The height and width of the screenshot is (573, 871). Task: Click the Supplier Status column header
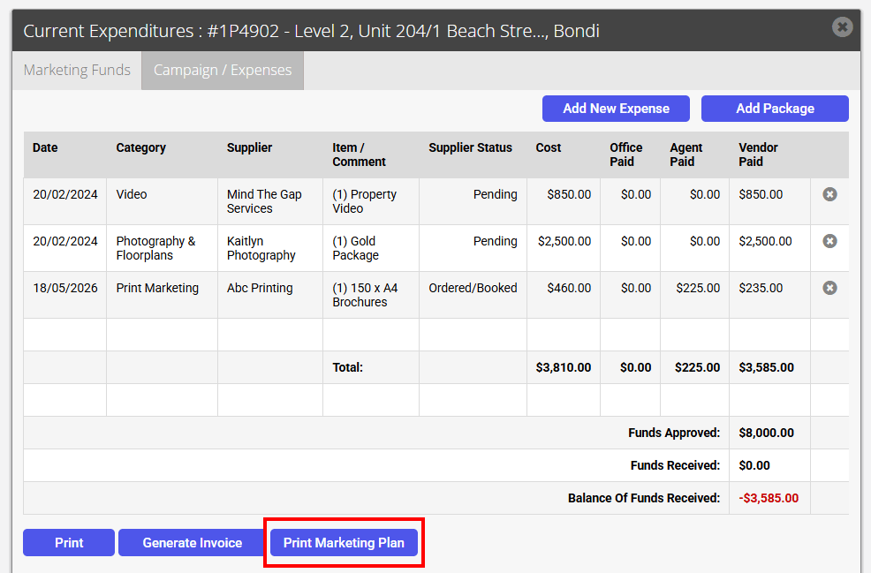471,147
